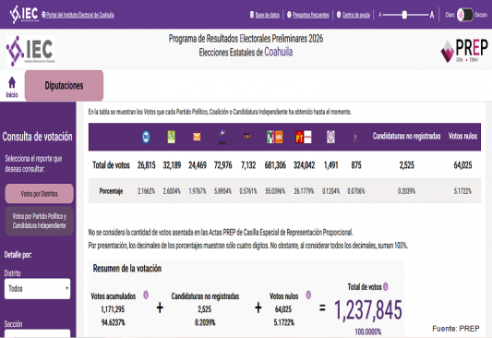Click the 681,306 vote total cell
This screenshot has height=338, width=492.
[275, 165]
